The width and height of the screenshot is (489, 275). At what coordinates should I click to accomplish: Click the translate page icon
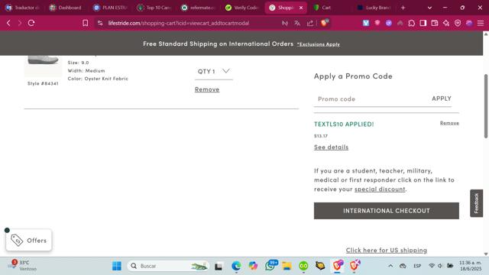(x=297, y=23)
